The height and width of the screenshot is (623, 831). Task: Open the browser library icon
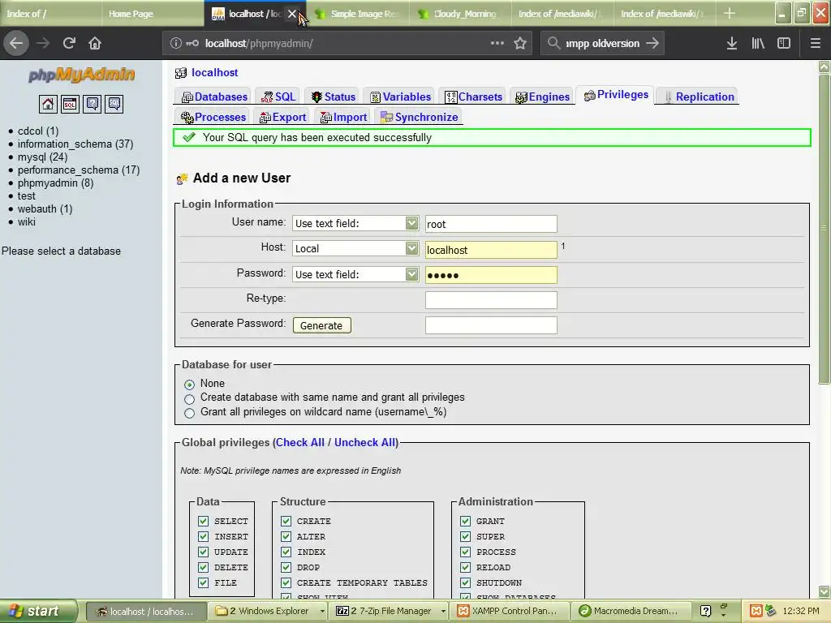(x=758, y=44)
